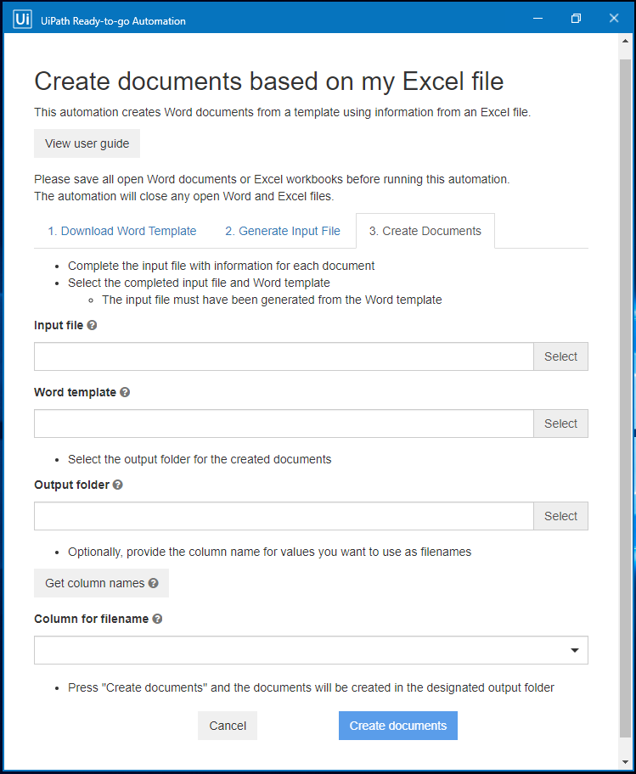Viewport: 636px width, 774px height.
Task: Switch to the Download Word Template tab
Action: 121,231
